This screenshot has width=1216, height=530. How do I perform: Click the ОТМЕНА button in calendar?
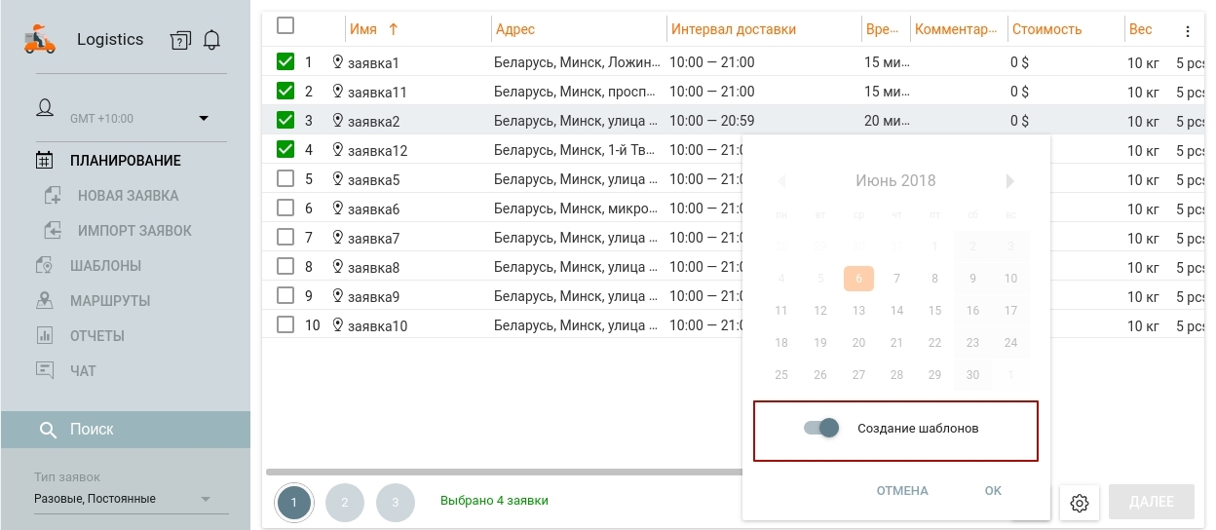[901, 491]
